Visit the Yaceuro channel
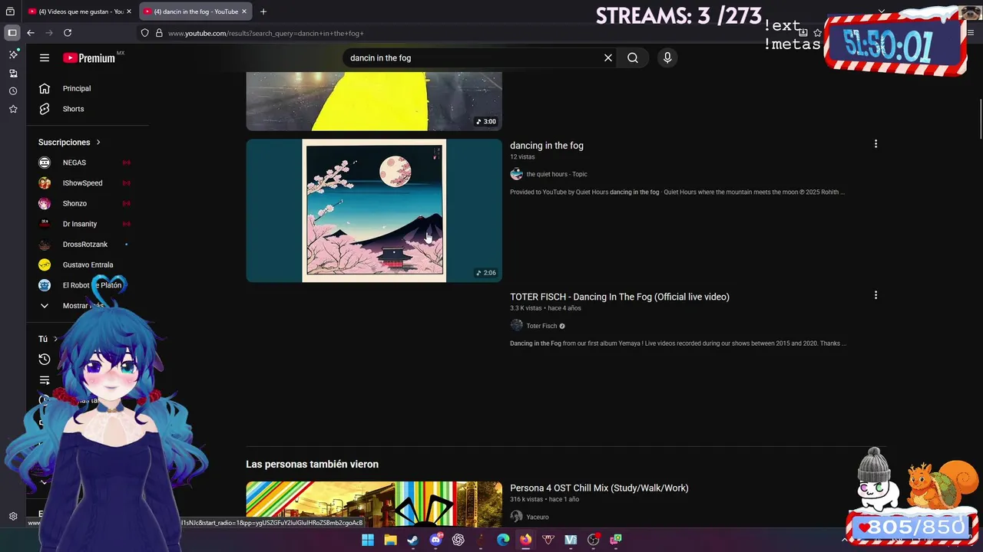The width and height of the screenshot is (983, 552). click(538, 517)
